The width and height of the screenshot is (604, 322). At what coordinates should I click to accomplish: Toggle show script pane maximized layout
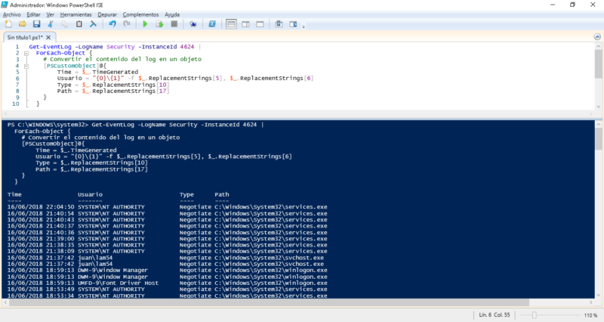(x=260, y=24)
